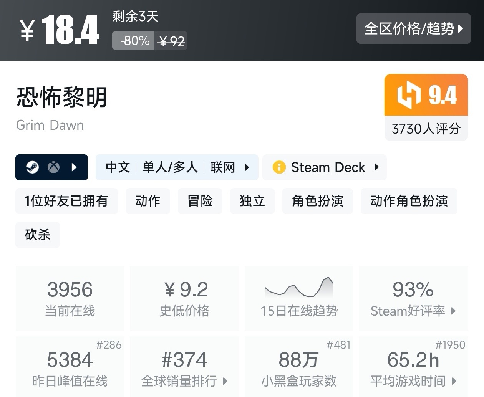View the 15日在线趋势 chart
This screenshot has height=397, width=484.
click(x=299, y=298)
